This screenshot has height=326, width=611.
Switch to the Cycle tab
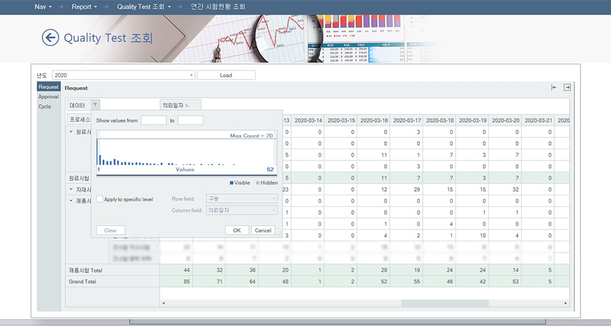click(45, 106)
